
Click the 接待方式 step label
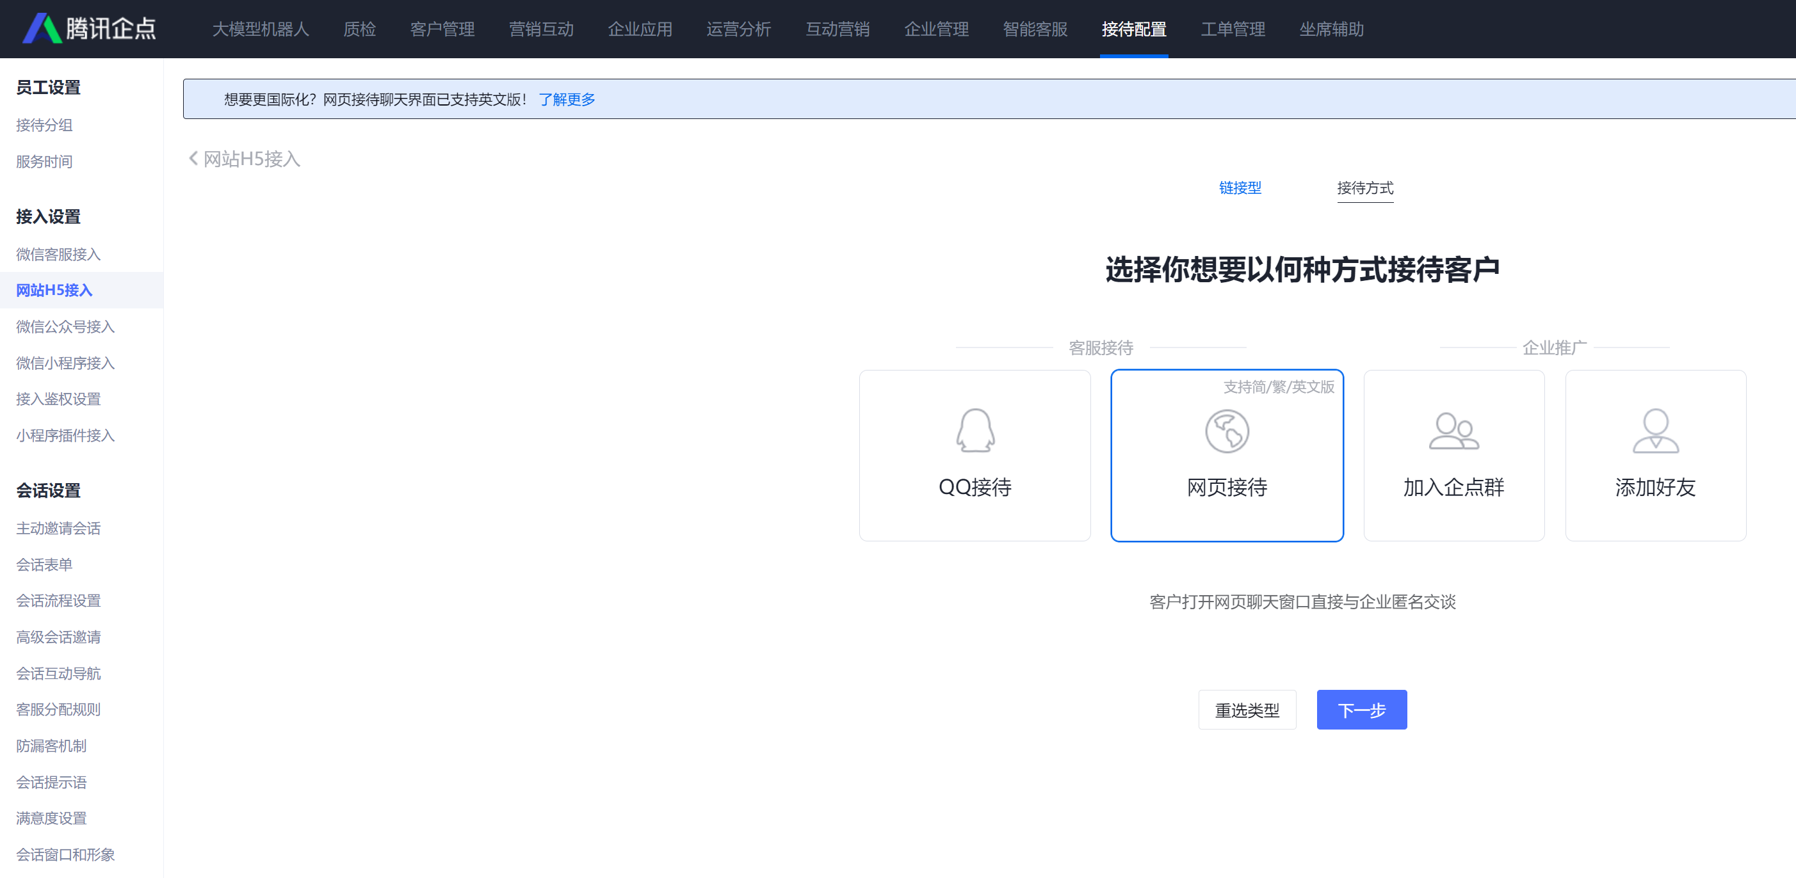1364,188
